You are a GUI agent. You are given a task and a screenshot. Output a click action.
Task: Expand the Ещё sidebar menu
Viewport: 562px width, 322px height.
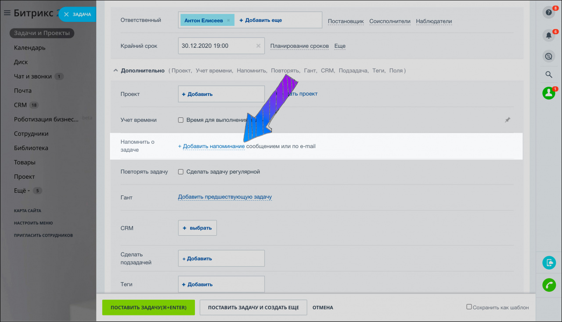[22, 191]
